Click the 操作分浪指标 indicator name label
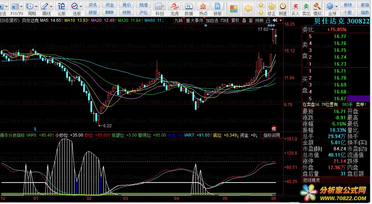 pos(12,135)
